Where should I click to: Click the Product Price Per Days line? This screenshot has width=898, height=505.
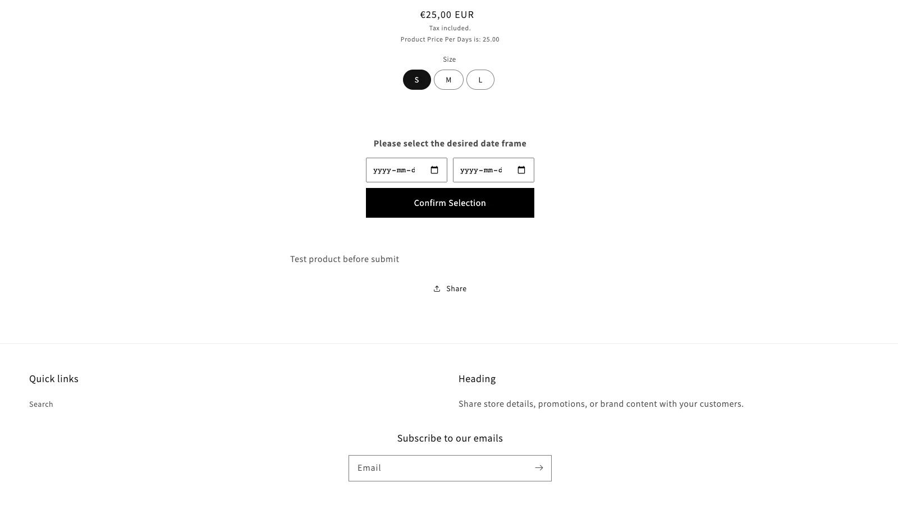tap(450, 39)
